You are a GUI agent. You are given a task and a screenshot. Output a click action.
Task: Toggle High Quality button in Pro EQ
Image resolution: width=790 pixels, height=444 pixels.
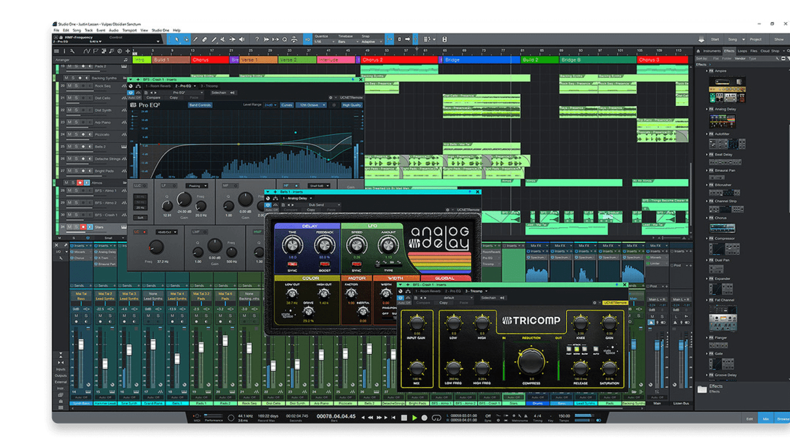[352, 105]
